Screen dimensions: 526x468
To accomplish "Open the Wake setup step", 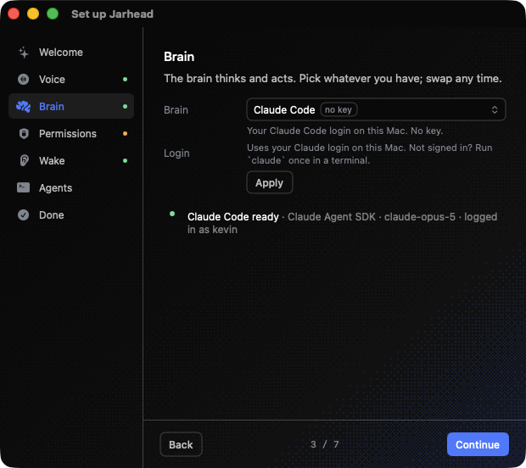I will [71, 160].
